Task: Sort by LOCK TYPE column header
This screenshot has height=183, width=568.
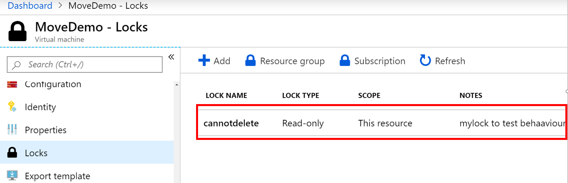Action: [300, 95]
